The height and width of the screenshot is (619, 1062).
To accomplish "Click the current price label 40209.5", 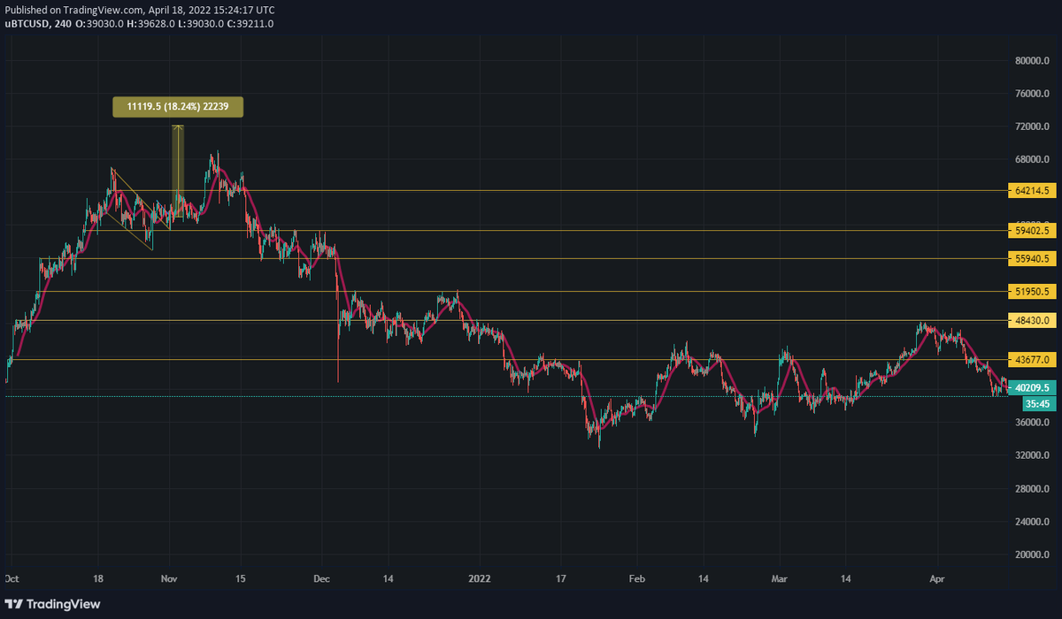I will 1033,387.
